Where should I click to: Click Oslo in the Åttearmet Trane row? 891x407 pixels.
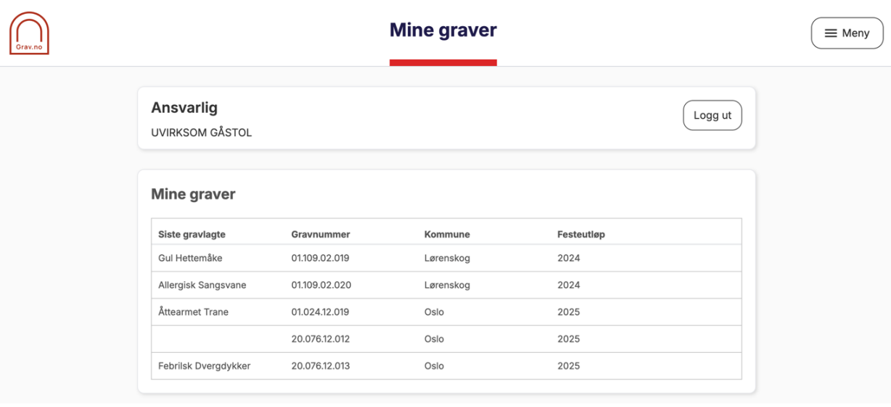(x=434, y=312)
